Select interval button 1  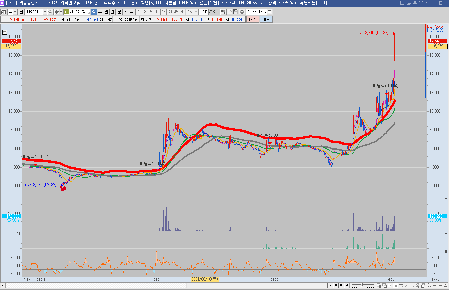pos(139,12)
